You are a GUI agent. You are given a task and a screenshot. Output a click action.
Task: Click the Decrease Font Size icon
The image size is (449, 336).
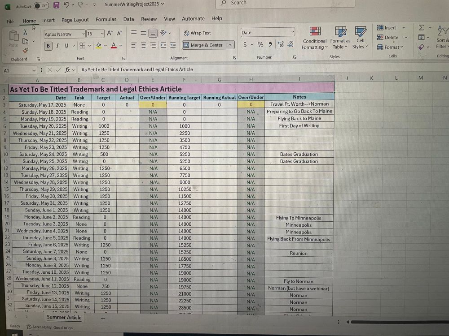(x=119, y=33)
